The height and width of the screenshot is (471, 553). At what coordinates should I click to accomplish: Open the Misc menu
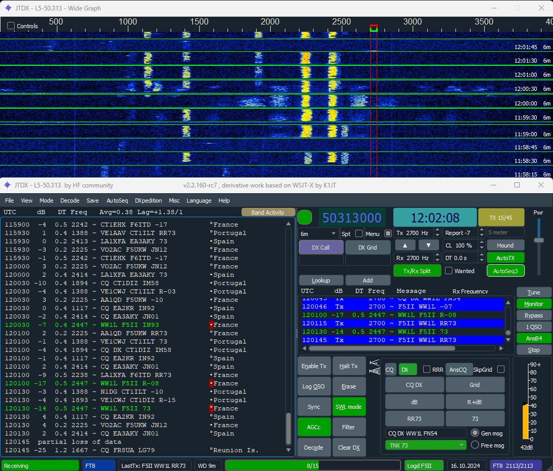174,200
